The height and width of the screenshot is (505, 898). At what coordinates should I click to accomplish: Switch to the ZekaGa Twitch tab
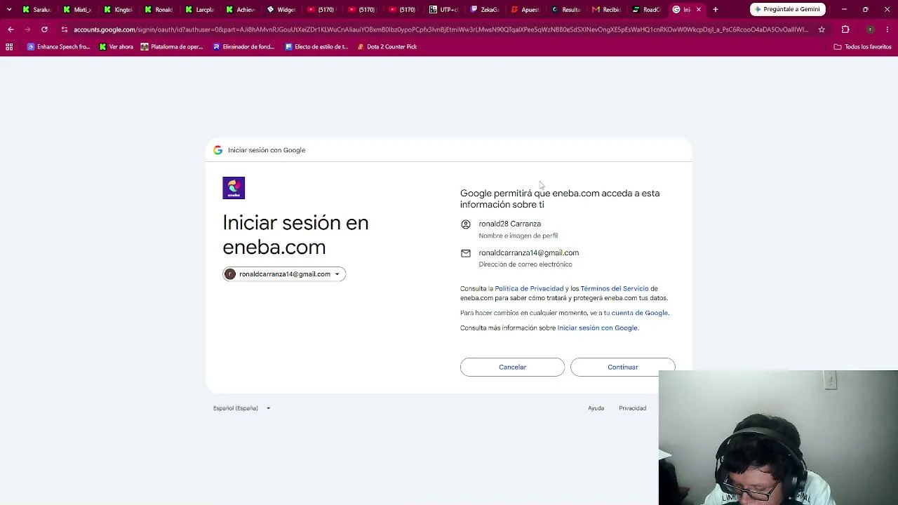[x=485, y=10]
